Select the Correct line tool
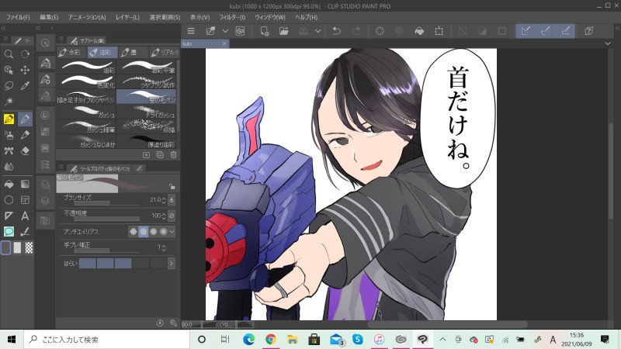Image resolution: width=621 pixels, height=349 pixels. (x=25, y=231)
